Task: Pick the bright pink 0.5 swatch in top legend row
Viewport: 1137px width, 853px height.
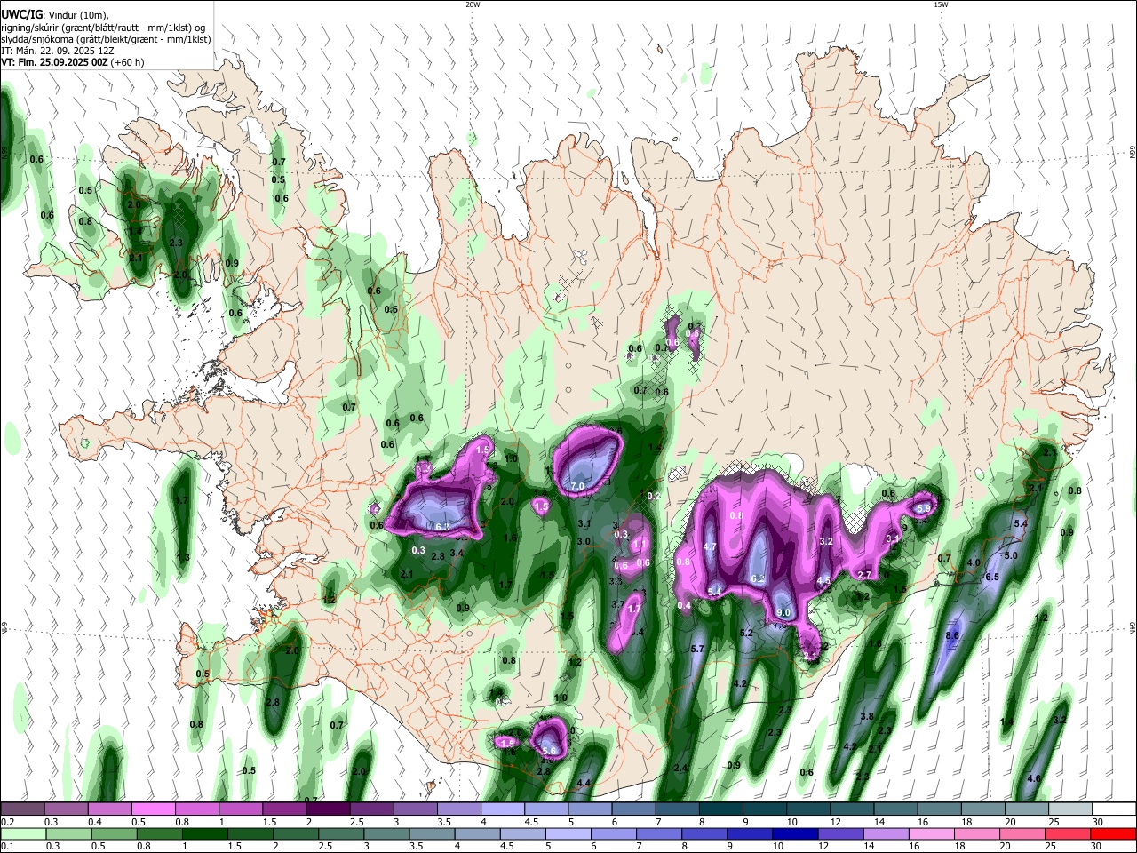Action: click(x=155, y=809)
